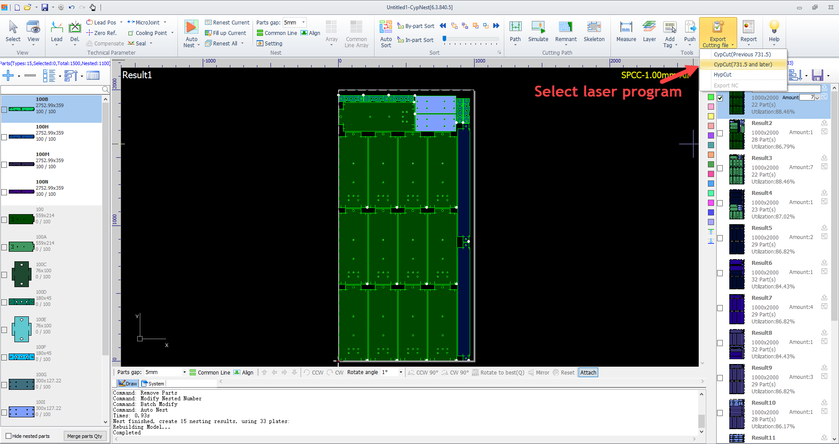Expand the Renest All dropdown
Image resolution: width=839 pixels, height=444 pixels.
tap(242, 43)
